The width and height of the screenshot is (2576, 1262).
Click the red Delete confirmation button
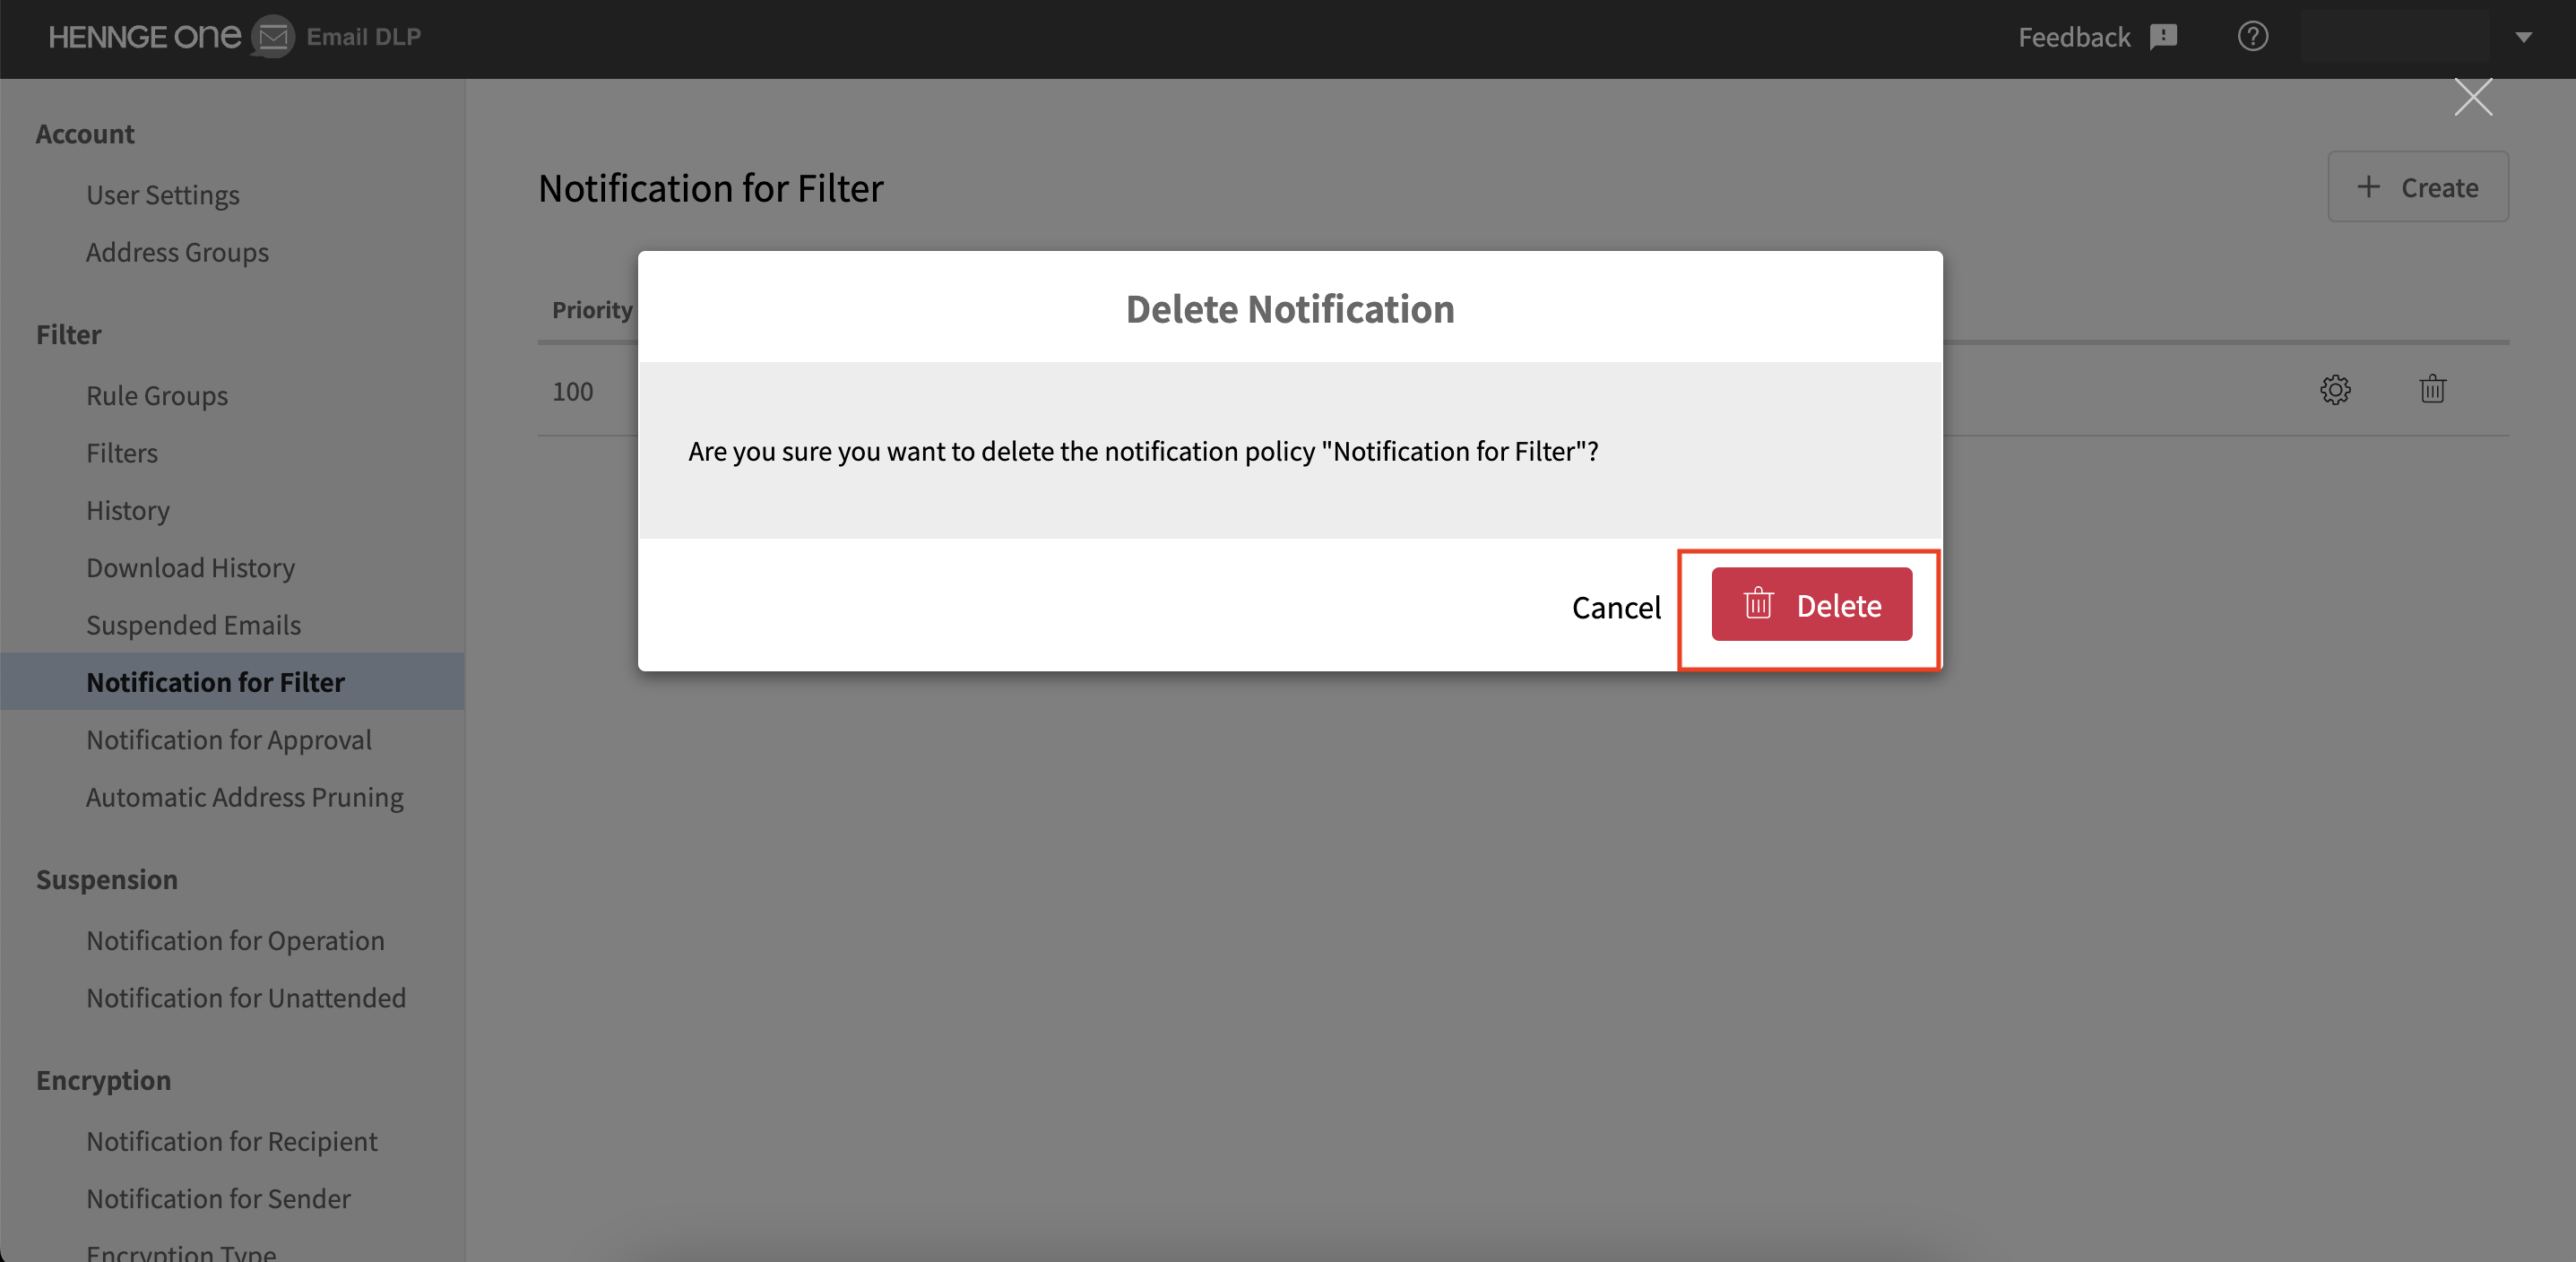coord(1811,605)
